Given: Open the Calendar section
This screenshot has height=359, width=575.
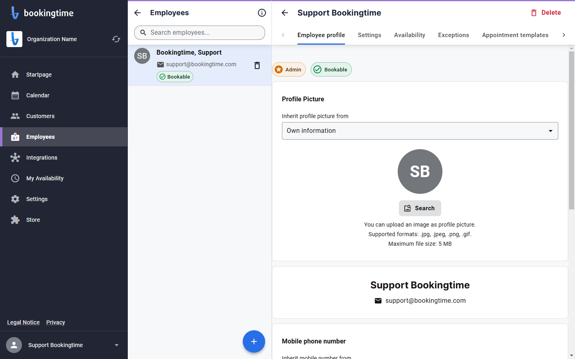Looking at the screenshot, I should click(64, 95).
